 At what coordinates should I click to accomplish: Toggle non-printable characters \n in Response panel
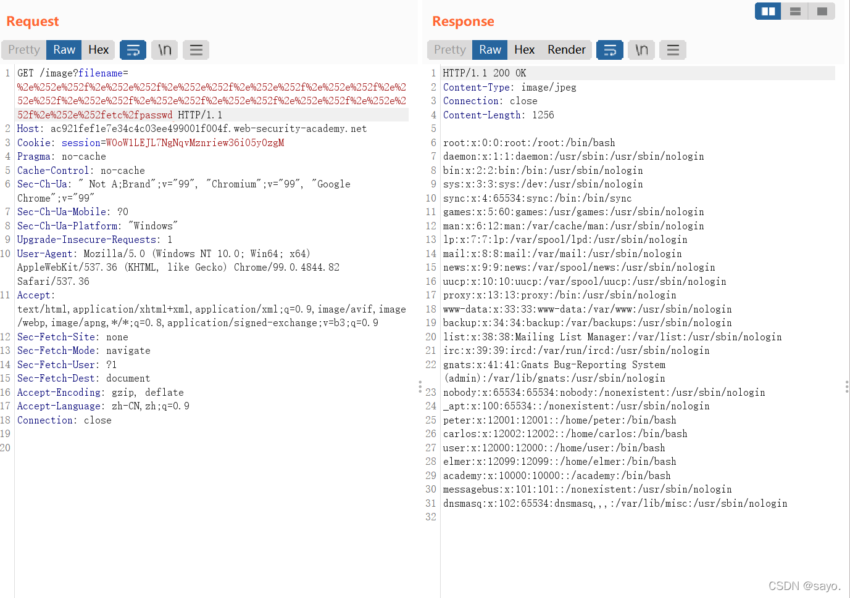[641, 50]
